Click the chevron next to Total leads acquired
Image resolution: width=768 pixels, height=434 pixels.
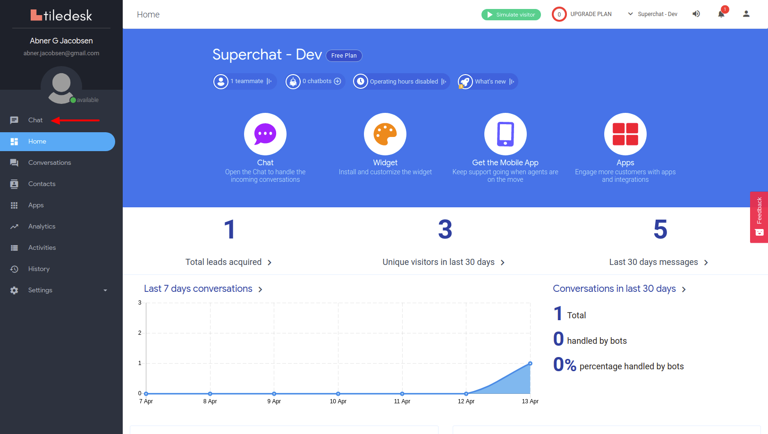click(x=270, y=263)
